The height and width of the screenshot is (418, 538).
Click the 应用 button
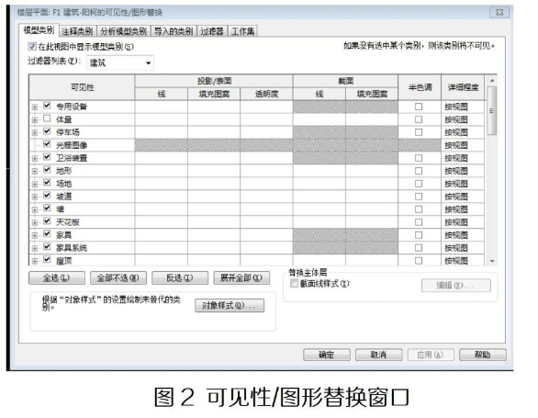tap(431, 355)
